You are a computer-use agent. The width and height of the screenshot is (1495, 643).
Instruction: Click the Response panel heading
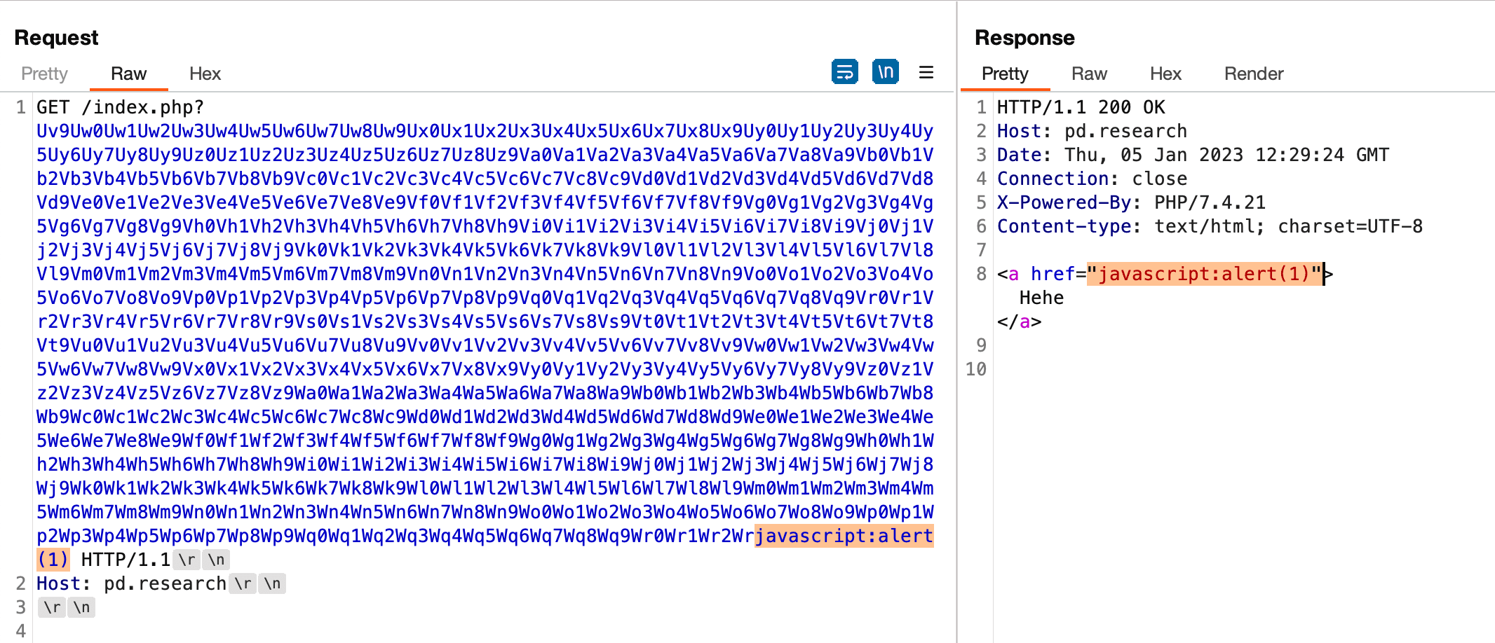pos(1024,38)
